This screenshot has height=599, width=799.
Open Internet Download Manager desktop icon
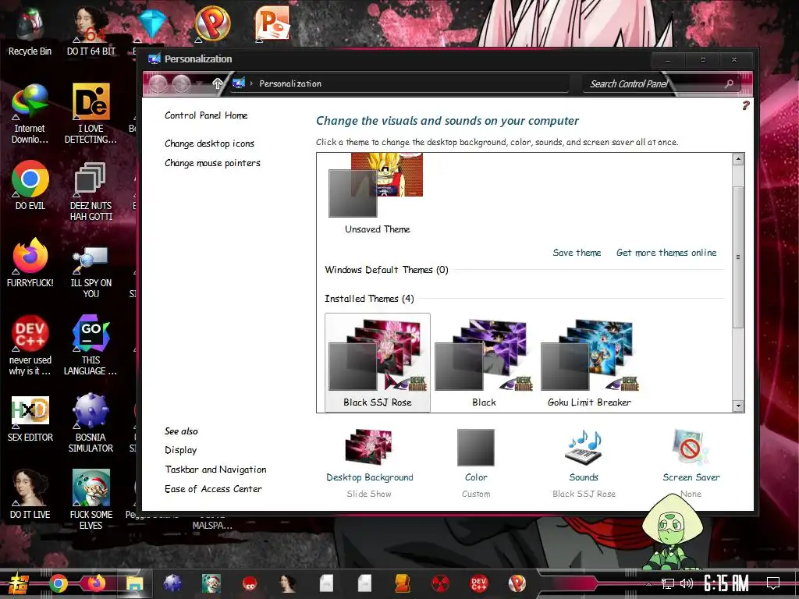[30, 114]
